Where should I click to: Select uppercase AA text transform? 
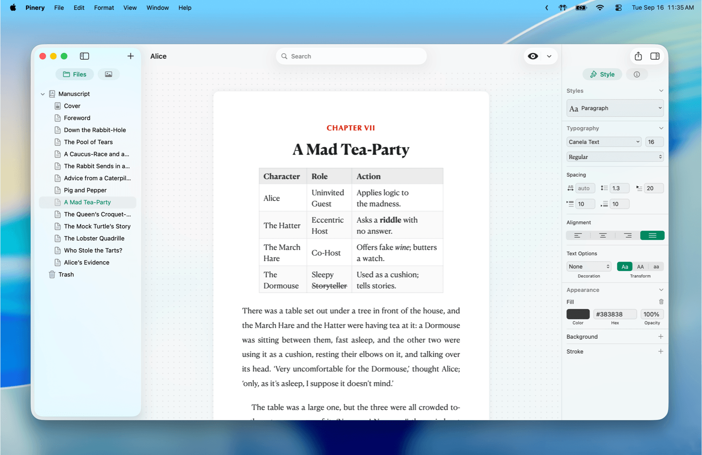(640, 266)
